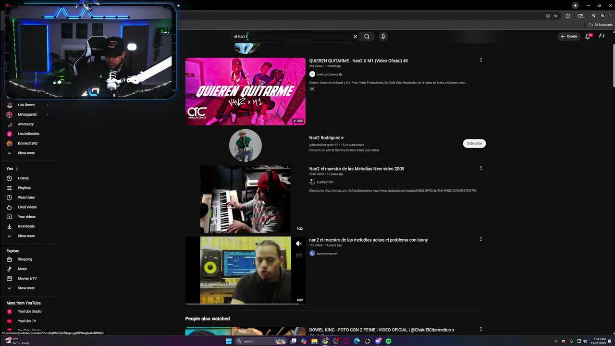The width and height of the screenshot is (615, 346).
Task: Click the Gemini sparkle icon in title bar
Action: pos(575,5)
